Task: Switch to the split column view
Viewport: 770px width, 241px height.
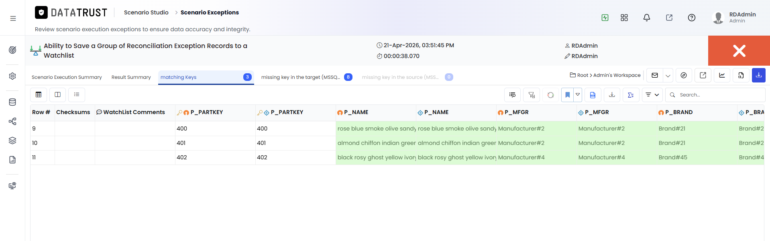Action: click(x=58, y=94)
